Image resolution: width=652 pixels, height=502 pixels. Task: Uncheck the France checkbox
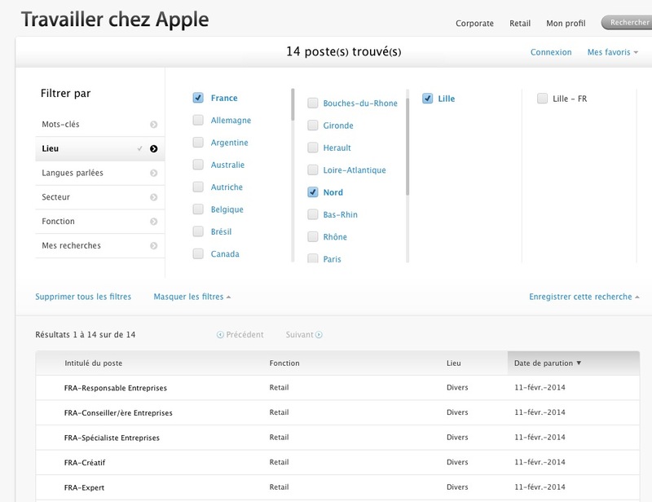(x=198, y=98)
